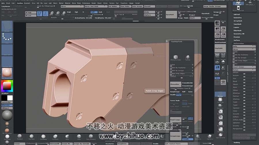Select the Scale transform icon
The width and height of the screenshot is (259, 145).
[x=63, y=13]
